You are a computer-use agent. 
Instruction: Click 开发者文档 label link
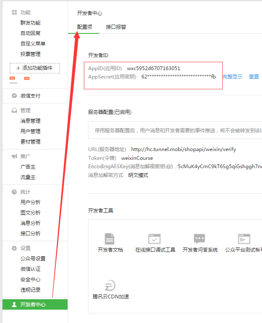pos(110,250)
